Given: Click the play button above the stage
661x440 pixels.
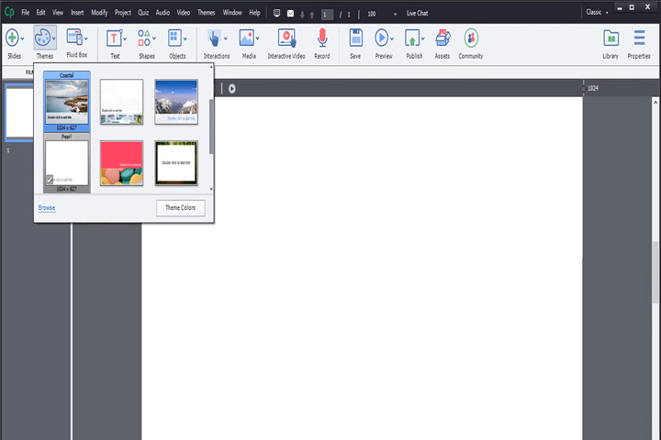Looking at the screenshot, I should click(x=232, y=88).
